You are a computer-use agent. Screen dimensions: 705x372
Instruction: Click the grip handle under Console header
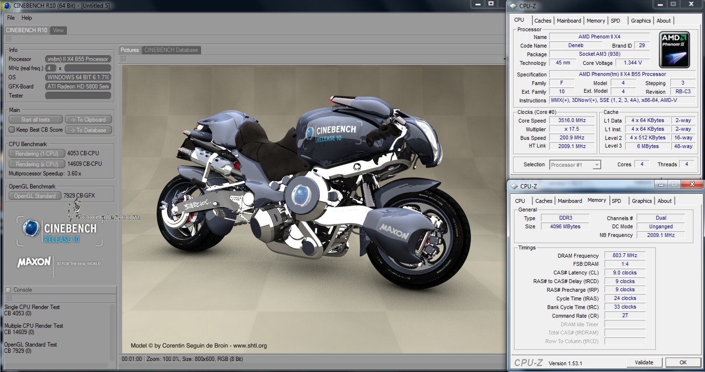9,298
